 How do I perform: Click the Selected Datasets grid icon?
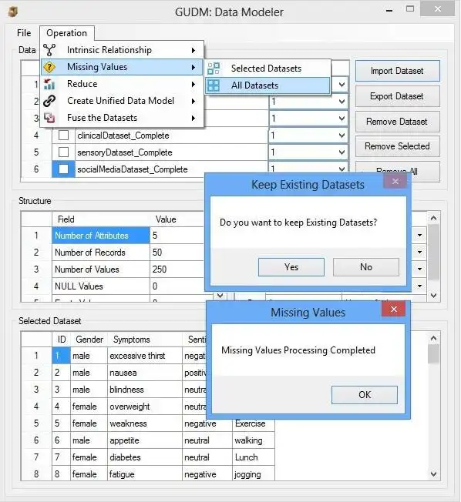(214, 69)
